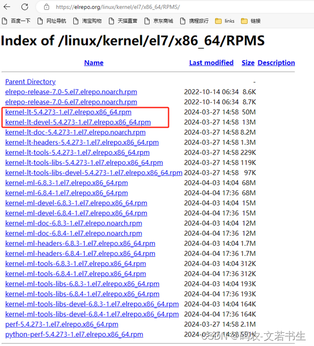
Task: Go to Parent Directory
Action: click(x=30, y=82)
